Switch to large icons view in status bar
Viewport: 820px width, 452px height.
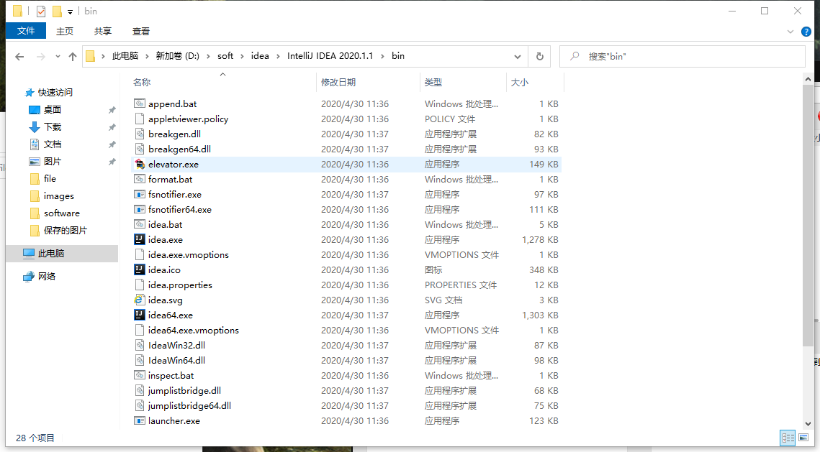click(x=804, y=437)
